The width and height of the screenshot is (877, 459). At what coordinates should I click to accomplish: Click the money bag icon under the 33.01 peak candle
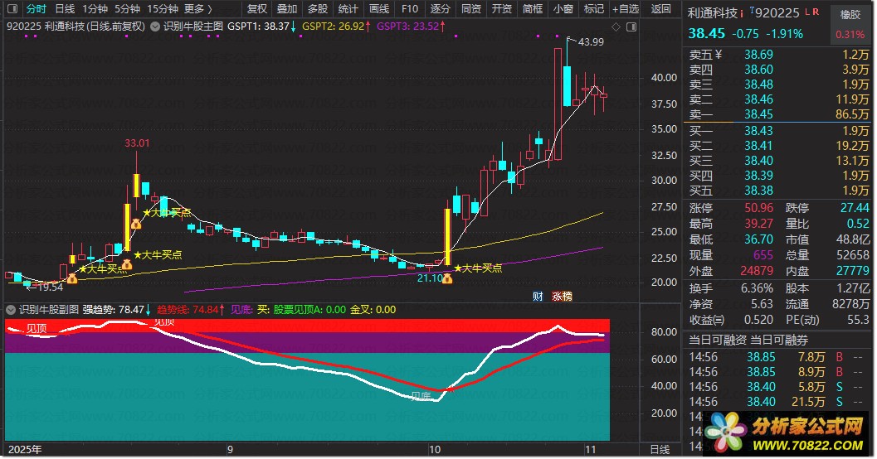point(136,224)
